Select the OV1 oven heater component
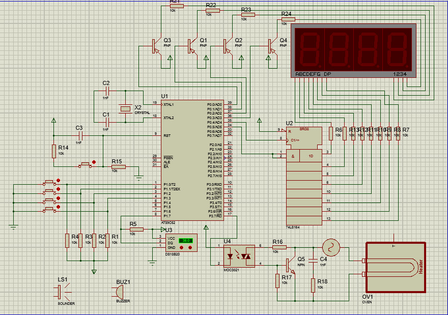 click(396, 267)
